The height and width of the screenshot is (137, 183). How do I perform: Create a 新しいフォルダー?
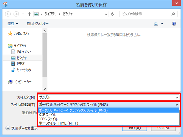click(x=38, y=23)
